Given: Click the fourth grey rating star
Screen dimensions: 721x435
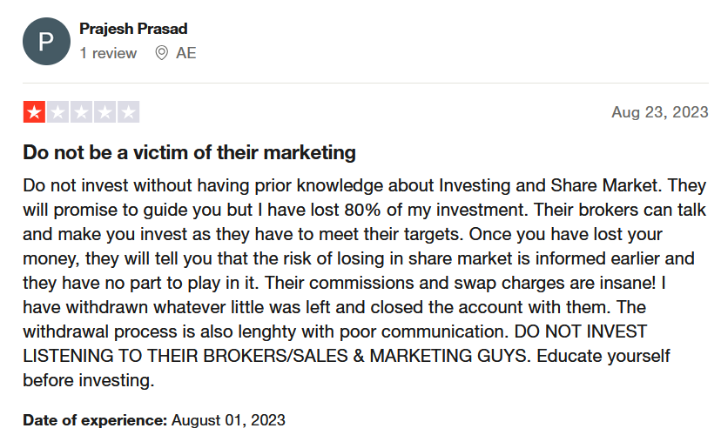Looking at the screenshot, I should [x=104, y=112].
